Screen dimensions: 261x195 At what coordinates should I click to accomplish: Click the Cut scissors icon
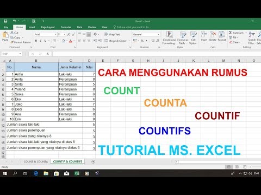click(12, 32)
